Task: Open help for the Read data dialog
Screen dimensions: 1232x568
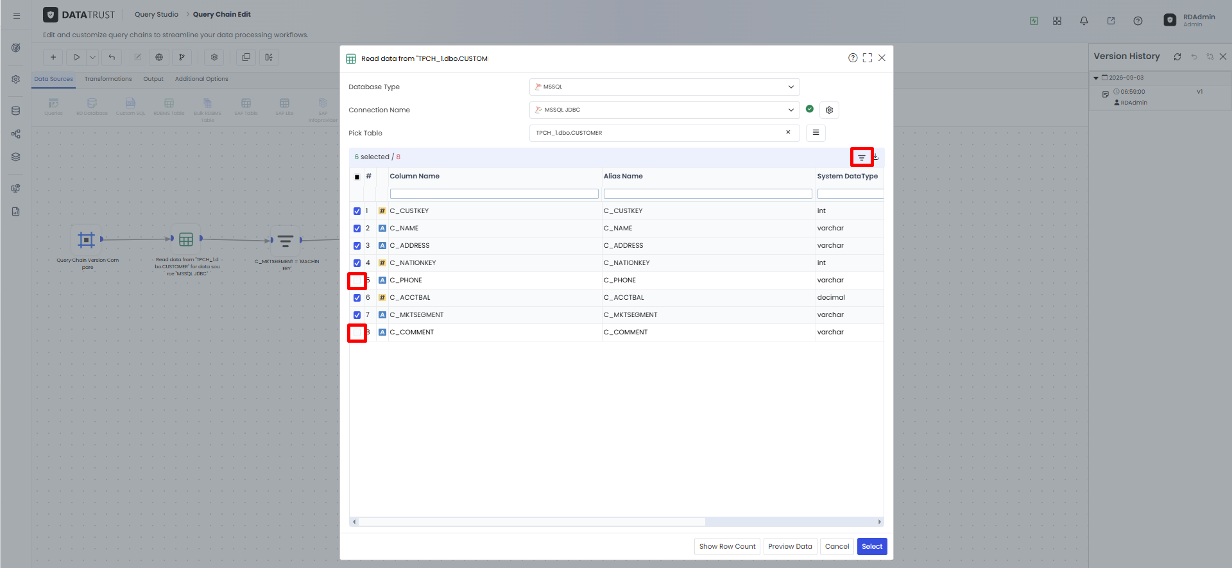Action: [853, 58]
